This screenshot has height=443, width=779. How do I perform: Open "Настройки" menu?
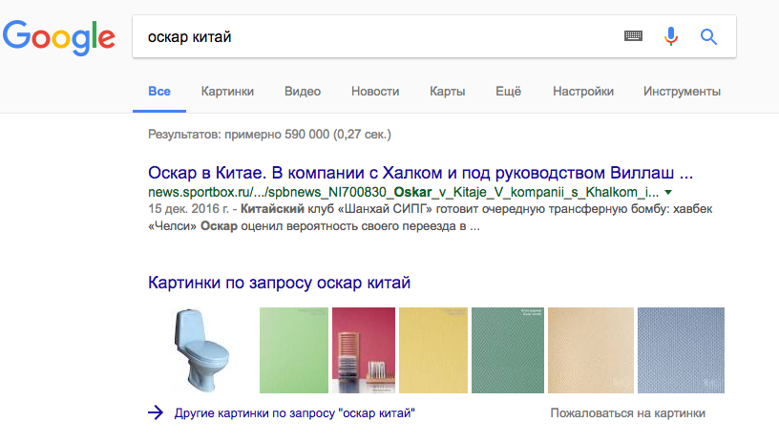(583, 92)
